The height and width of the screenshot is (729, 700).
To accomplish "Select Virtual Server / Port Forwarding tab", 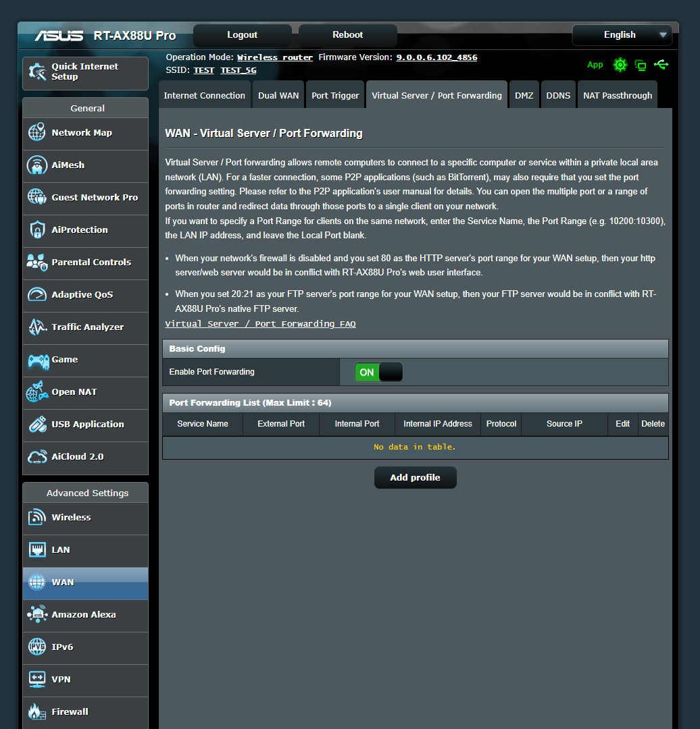I will click(x=436, y=95).
